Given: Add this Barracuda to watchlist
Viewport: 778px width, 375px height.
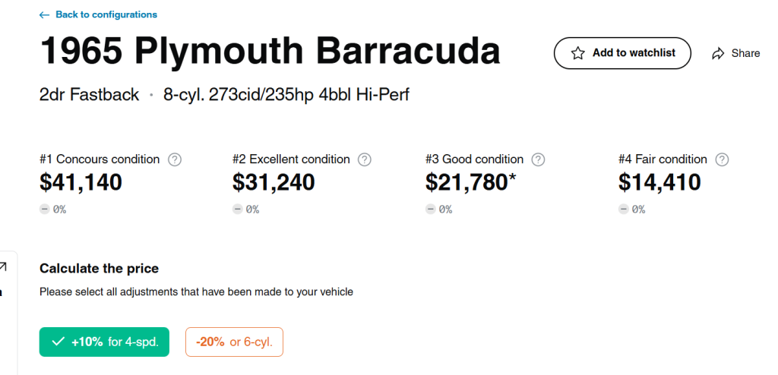Looking at the screenshot, I should 622,53.
